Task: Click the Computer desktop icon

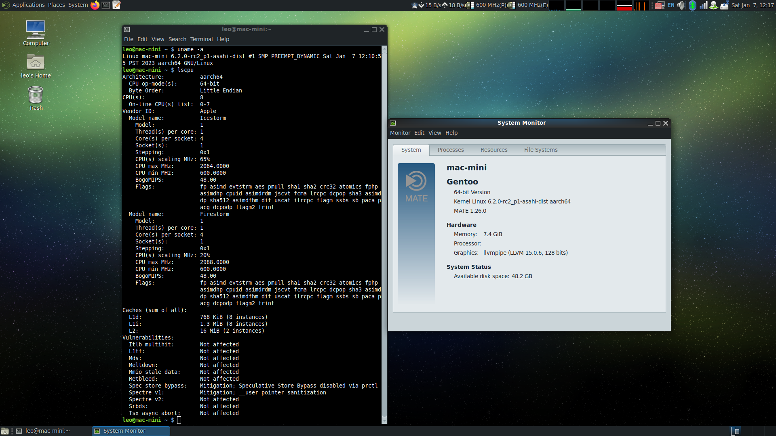Action: 35,31
